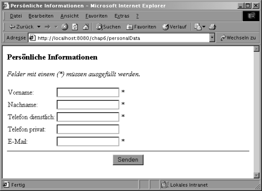Image resolution: width=262 pixels, height=191 pixels.
Task: Minimize the Internet Explorer window
Action: coord(241,6)
